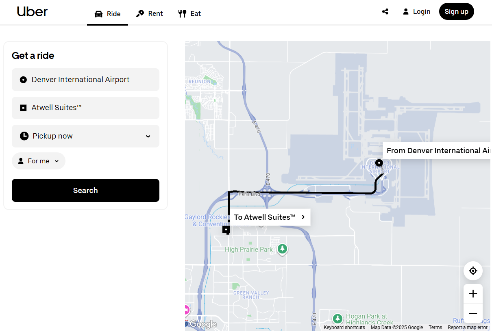The image size is (492, 336).
Task: Expand the For me rider selector
Action: pos(39,161)
